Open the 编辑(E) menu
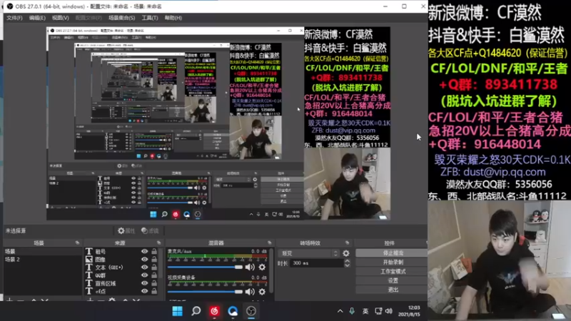Viewport: 571px width, 321px height. 37,18
